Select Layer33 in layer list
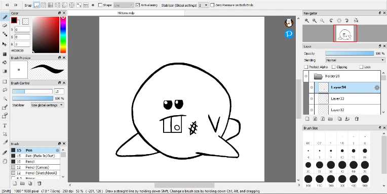387x194 pixels. click(x=347, y=99)
